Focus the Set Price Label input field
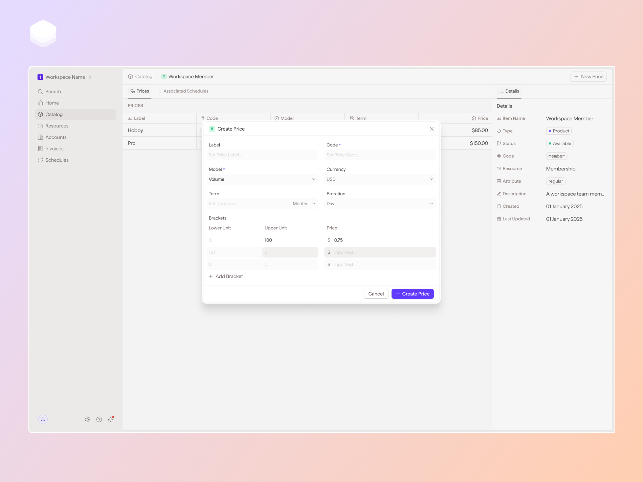The height and width of the screenshot is (482, 643). click(x=262, y=155)
